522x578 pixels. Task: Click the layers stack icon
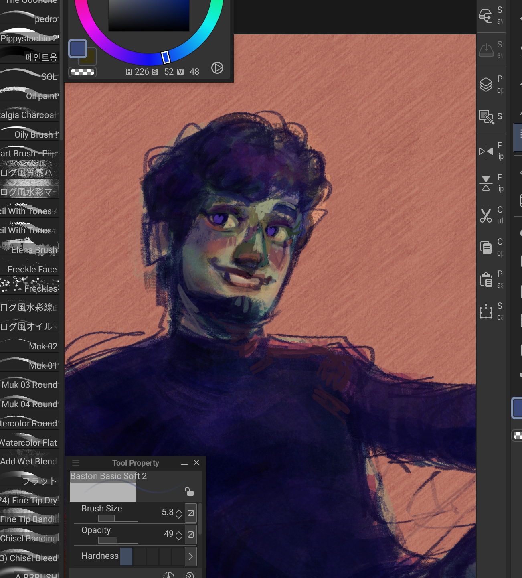486,84
